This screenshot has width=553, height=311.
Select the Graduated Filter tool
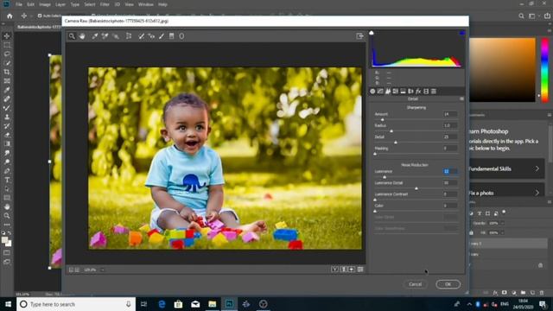coord(172,36)
